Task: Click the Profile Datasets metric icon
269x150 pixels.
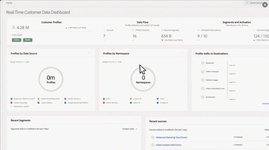Action: coord(133,30)
